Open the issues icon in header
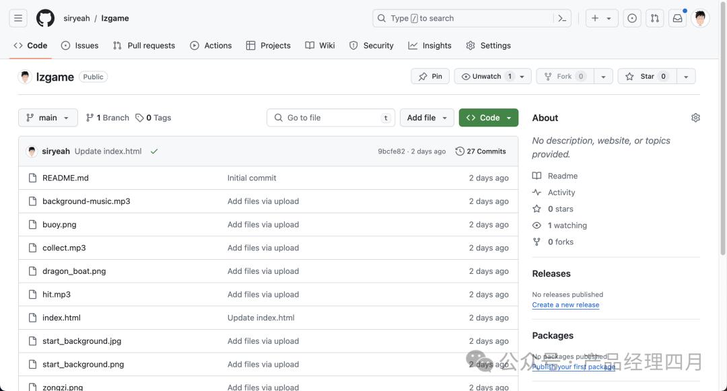 [x=632, y=18]
